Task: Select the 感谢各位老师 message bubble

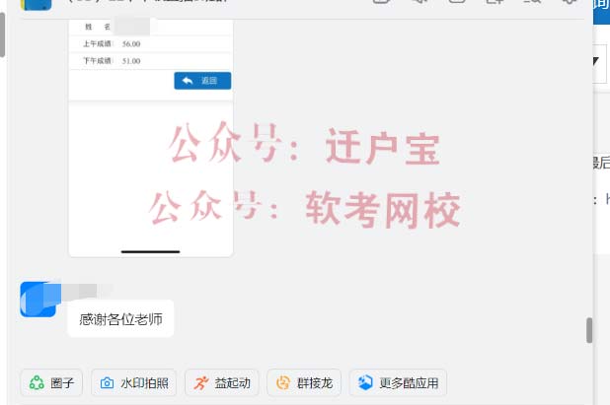Action: click(x=120, y=319)
